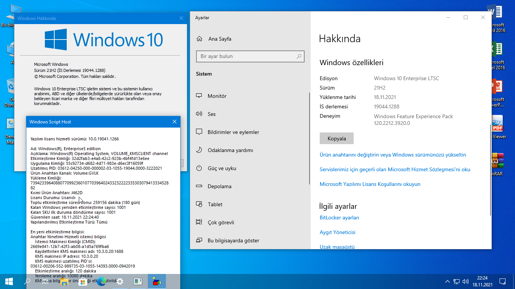Click the search magnifier in 'Bir ayar bulun' box

coord(299,56)
